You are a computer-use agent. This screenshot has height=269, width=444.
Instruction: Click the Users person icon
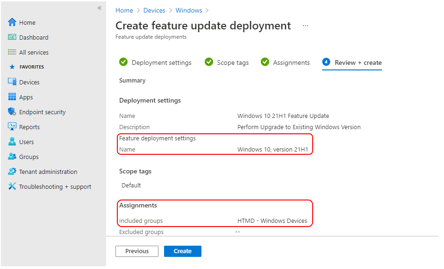[x=12, y=142]
